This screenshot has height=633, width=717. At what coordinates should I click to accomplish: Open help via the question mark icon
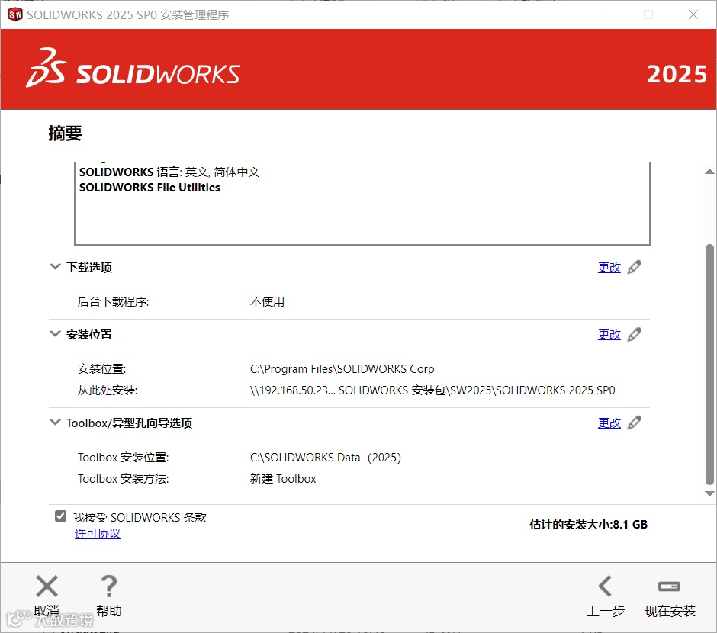click(x=109, y=586)
